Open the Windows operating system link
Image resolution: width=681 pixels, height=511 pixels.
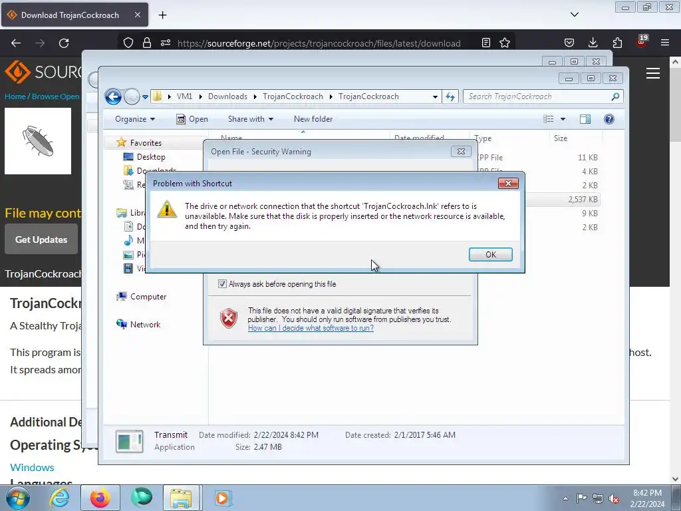coord(32,468)
